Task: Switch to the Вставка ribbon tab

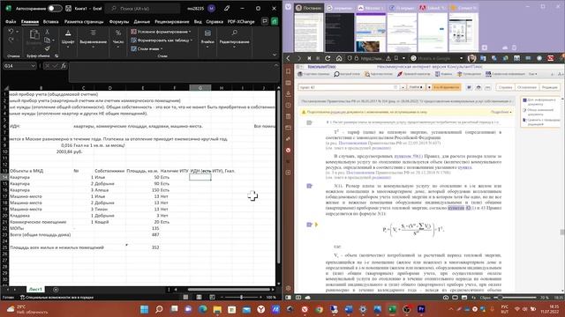Action: click(51, 21)
